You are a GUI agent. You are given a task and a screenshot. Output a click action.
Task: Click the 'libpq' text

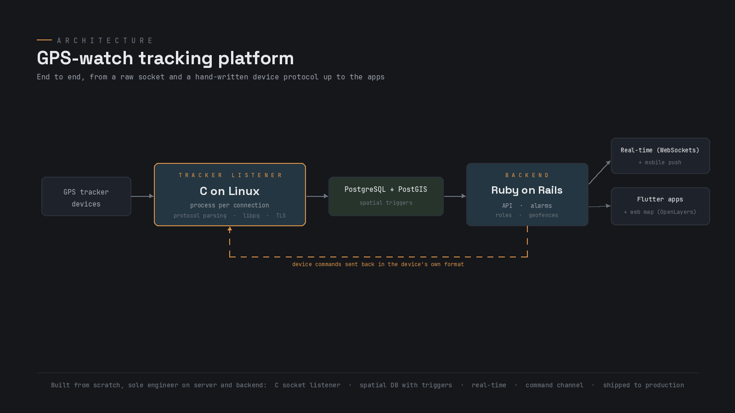251,215
